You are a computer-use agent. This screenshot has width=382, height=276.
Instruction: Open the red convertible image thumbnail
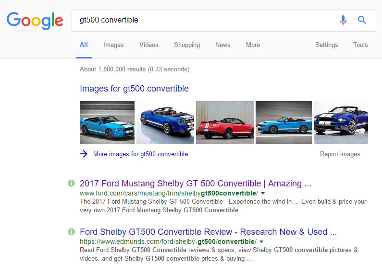coord(224,123)
